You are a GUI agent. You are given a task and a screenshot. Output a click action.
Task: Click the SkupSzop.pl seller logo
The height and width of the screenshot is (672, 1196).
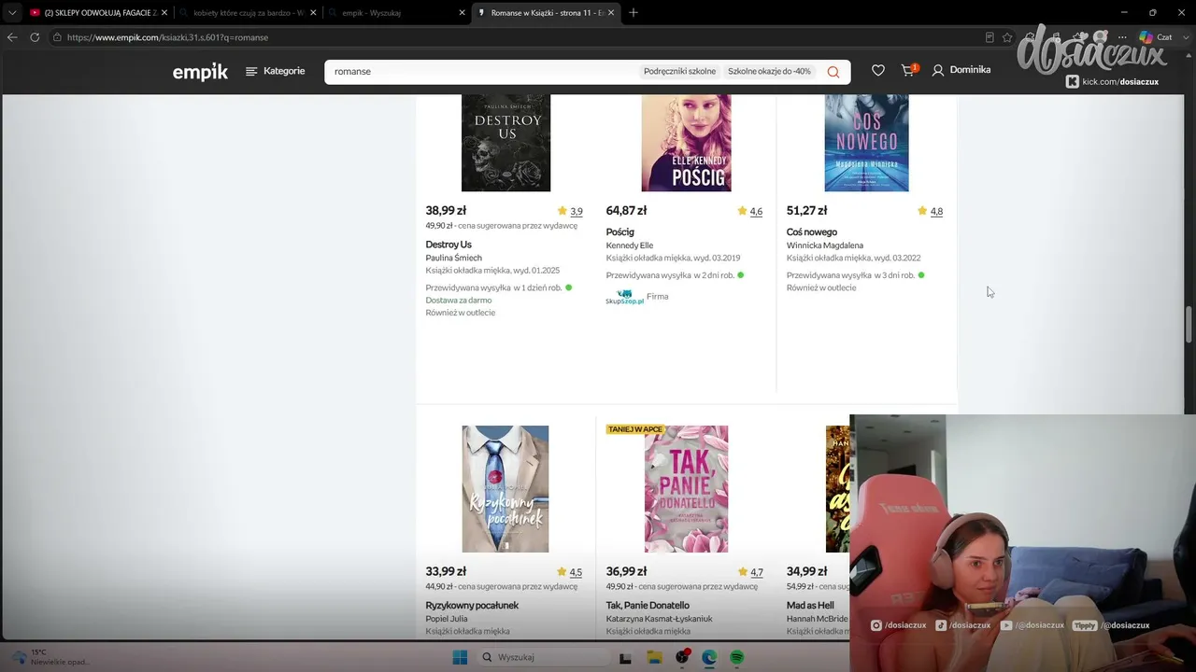coord(624,297)
